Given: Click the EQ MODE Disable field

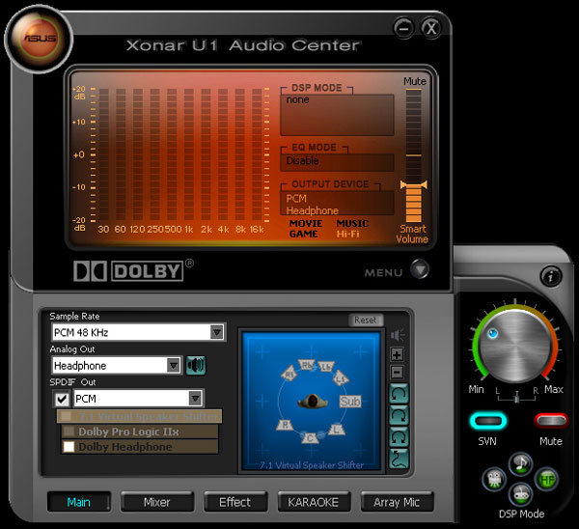Looking at the screenshot, I should point(337,162).
